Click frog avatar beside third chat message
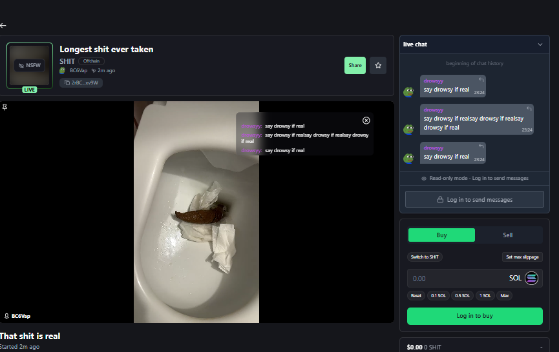The width and height of the screenshot is (559, 352). pos(408,158)
